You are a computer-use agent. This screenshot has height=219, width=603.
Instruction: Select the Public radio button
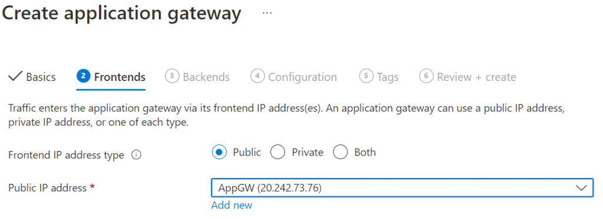pos(219,152)
